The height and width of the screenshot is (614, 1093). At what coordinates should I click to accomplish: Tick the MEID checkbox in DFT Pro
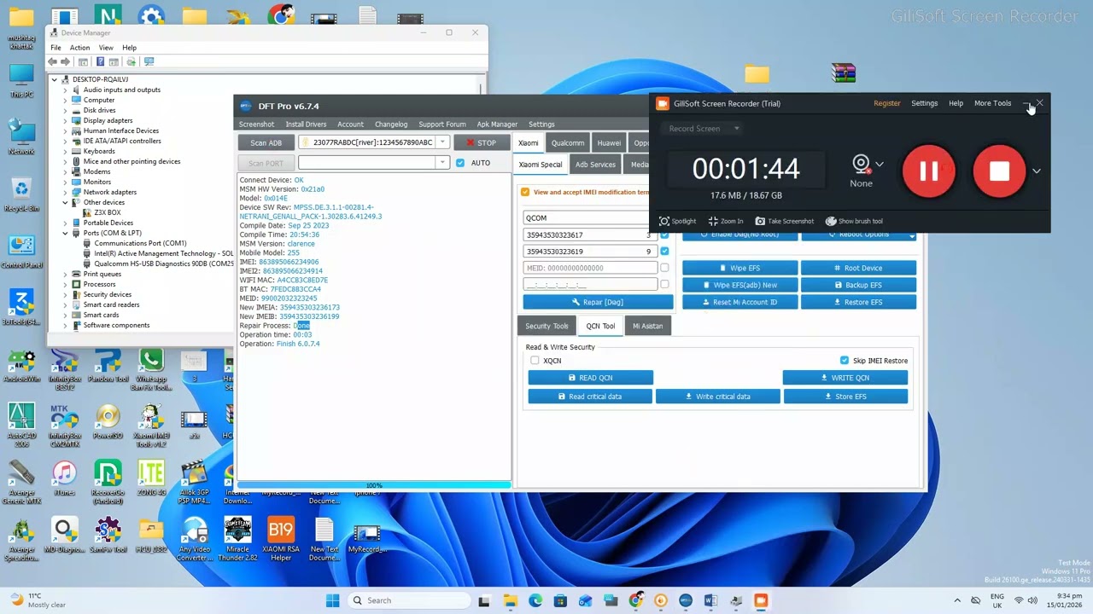(x=664, y=268)
